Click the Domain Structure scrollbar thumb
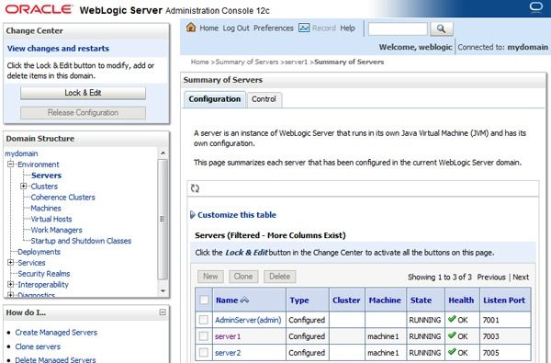Viewport: 551px width, 363px height. click(163, 219)
